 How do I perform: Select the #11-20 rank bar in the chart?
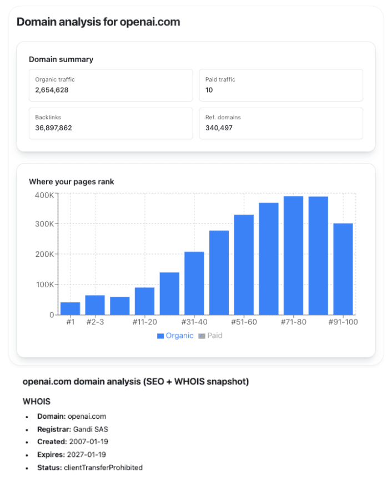pos(145,301)
